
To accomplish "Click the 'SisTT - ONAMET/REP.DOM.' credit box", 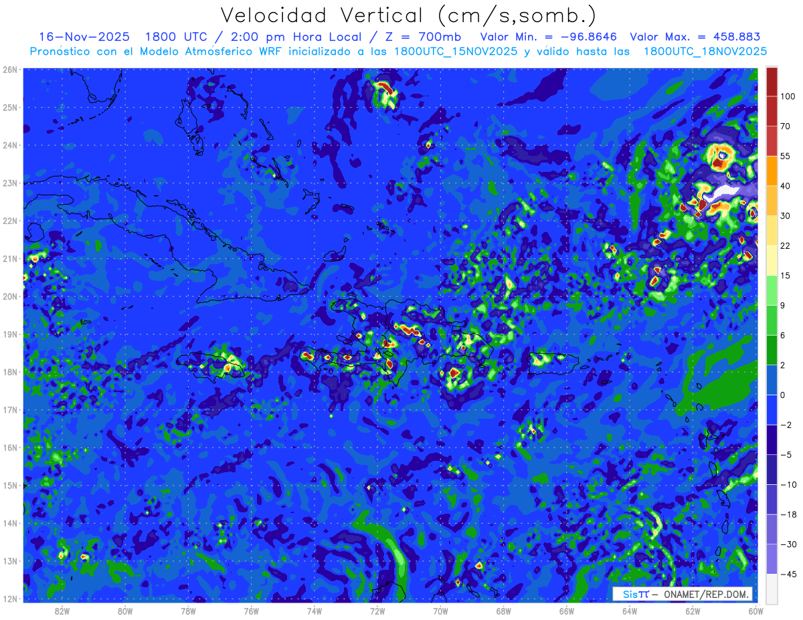I will tap(683, 594).
